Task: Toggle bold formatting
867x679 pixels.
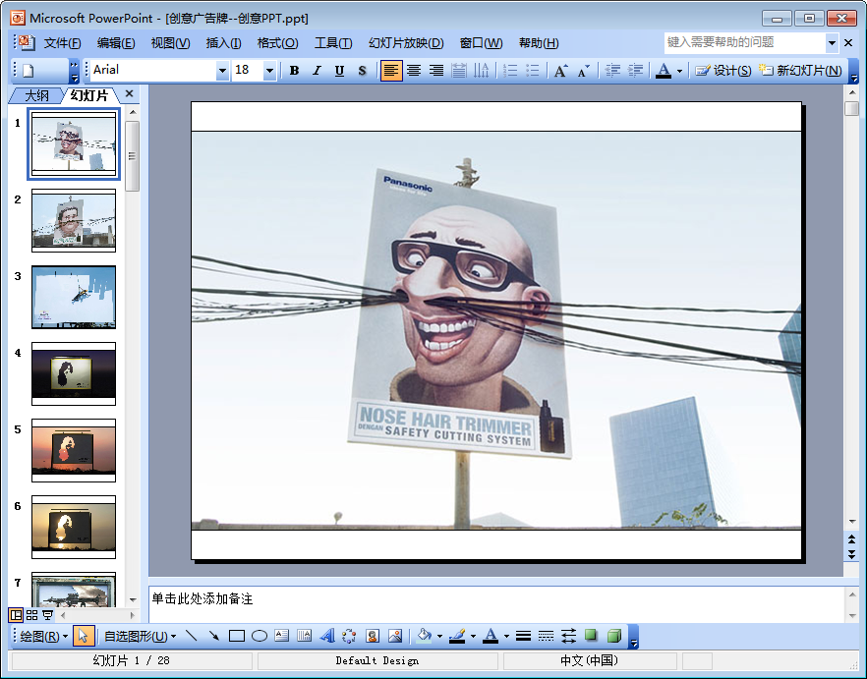Action: (x=294, y=71)
